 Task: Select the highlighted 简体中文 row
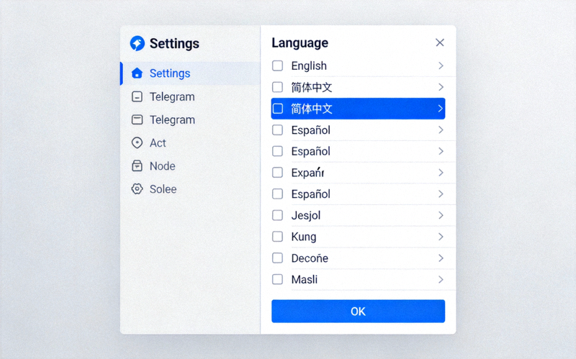(358, 109)
